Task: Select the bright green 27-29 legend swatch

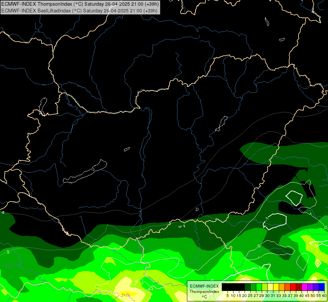Action: click(259, 287)
